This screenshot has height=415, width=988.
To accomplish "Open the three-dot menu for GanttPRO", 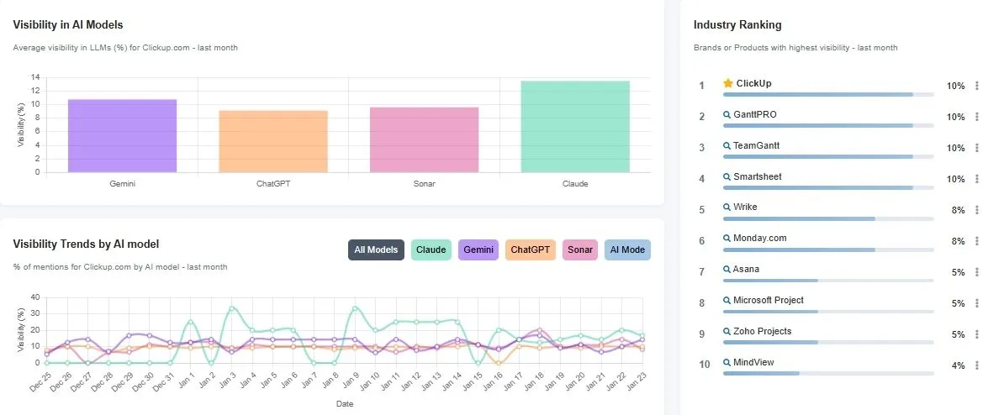I will [977, 117].
